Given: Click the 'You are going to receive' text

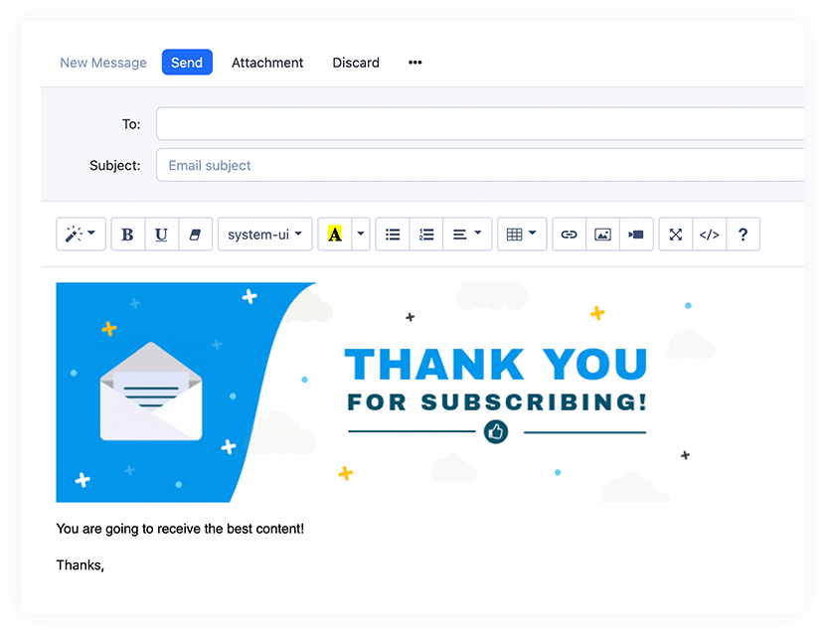Looking at the screenshot, I should tap(180, 529).
